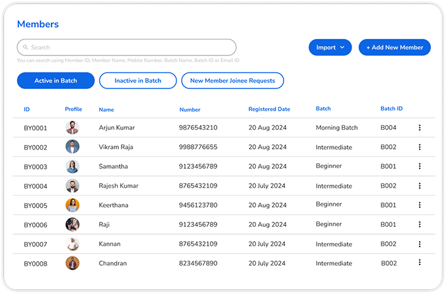Viewport: 446px width, 294px height.
Task: Click Samantha's profile picture
Action: [72, 167]
